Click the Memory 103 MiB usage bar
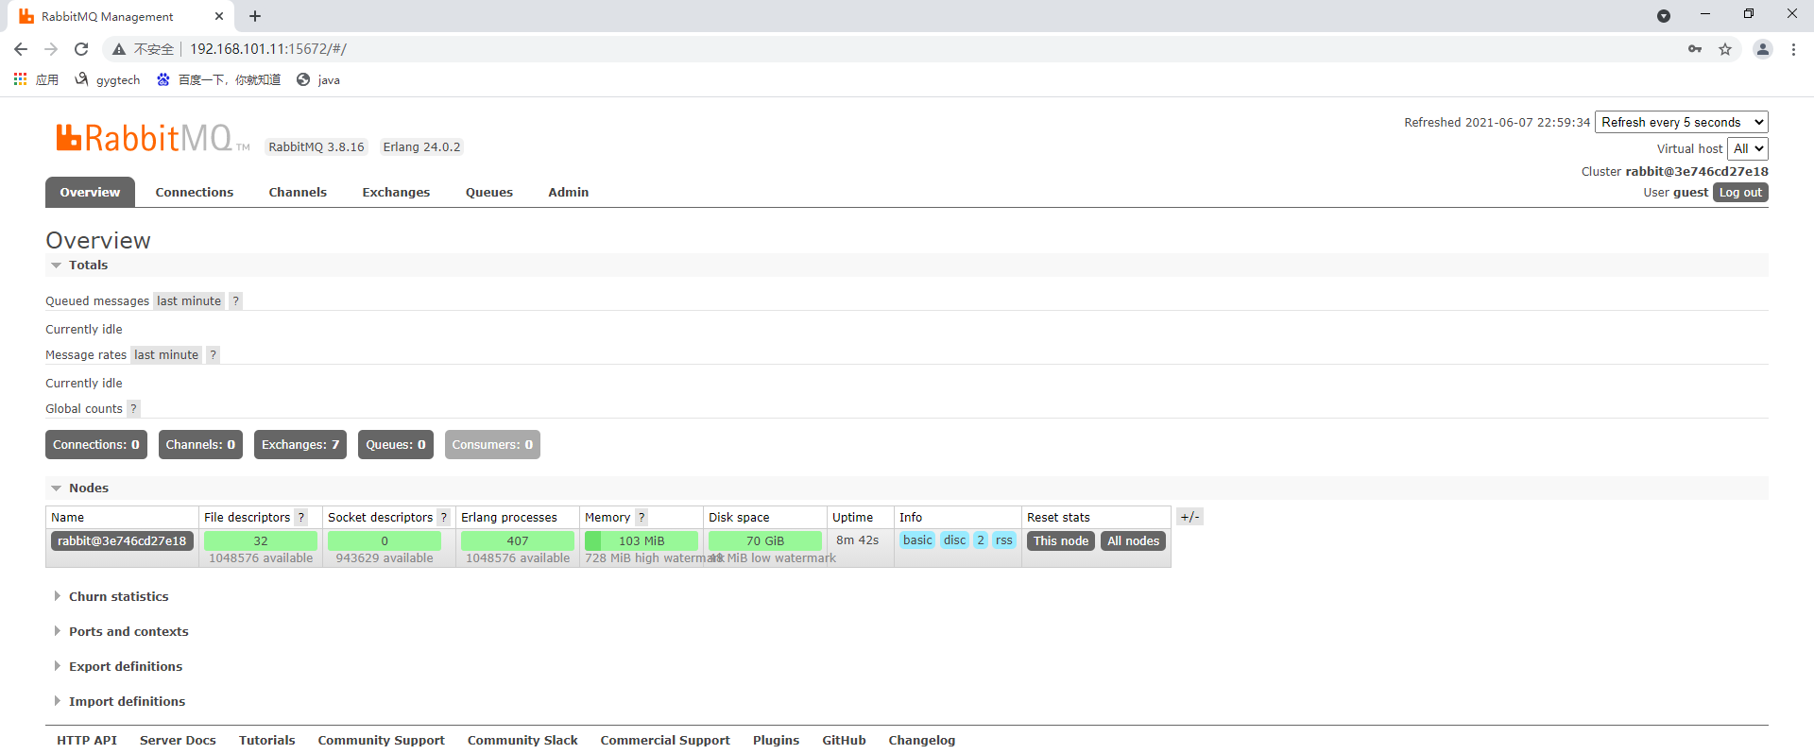 642,540
